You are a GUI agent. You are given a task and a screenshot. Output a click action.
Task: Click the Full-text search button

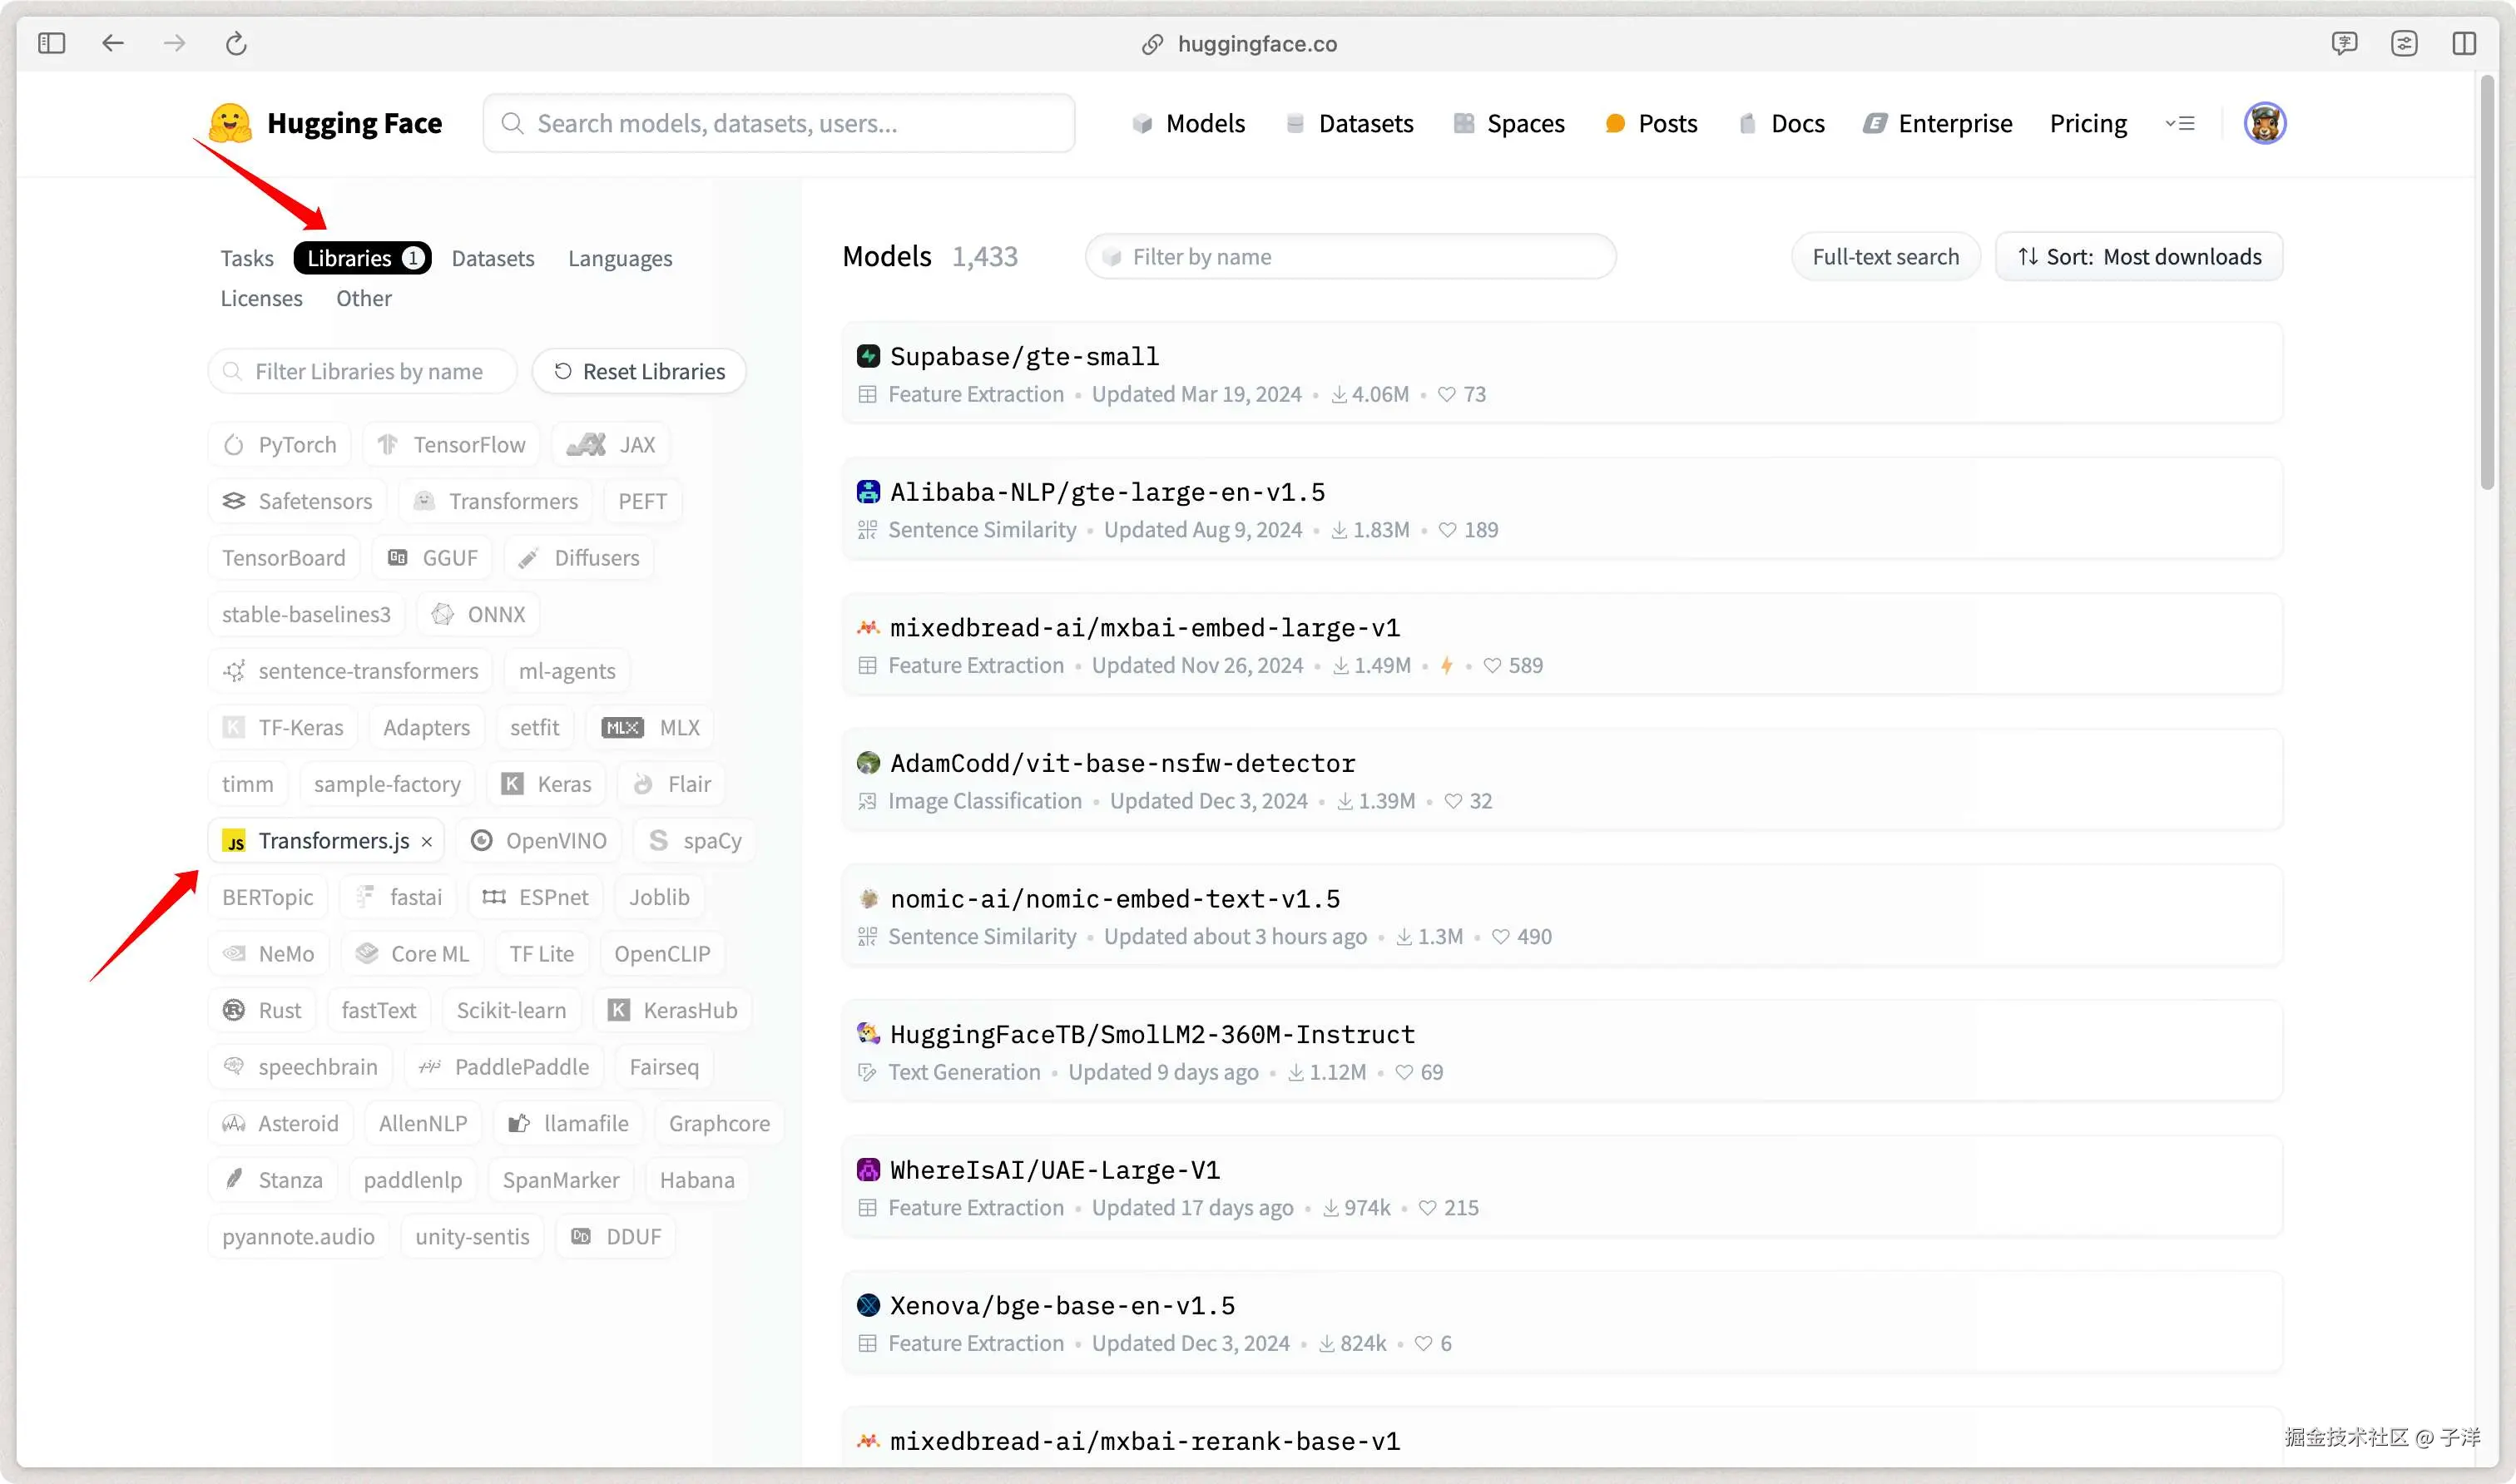point(1885,257)
